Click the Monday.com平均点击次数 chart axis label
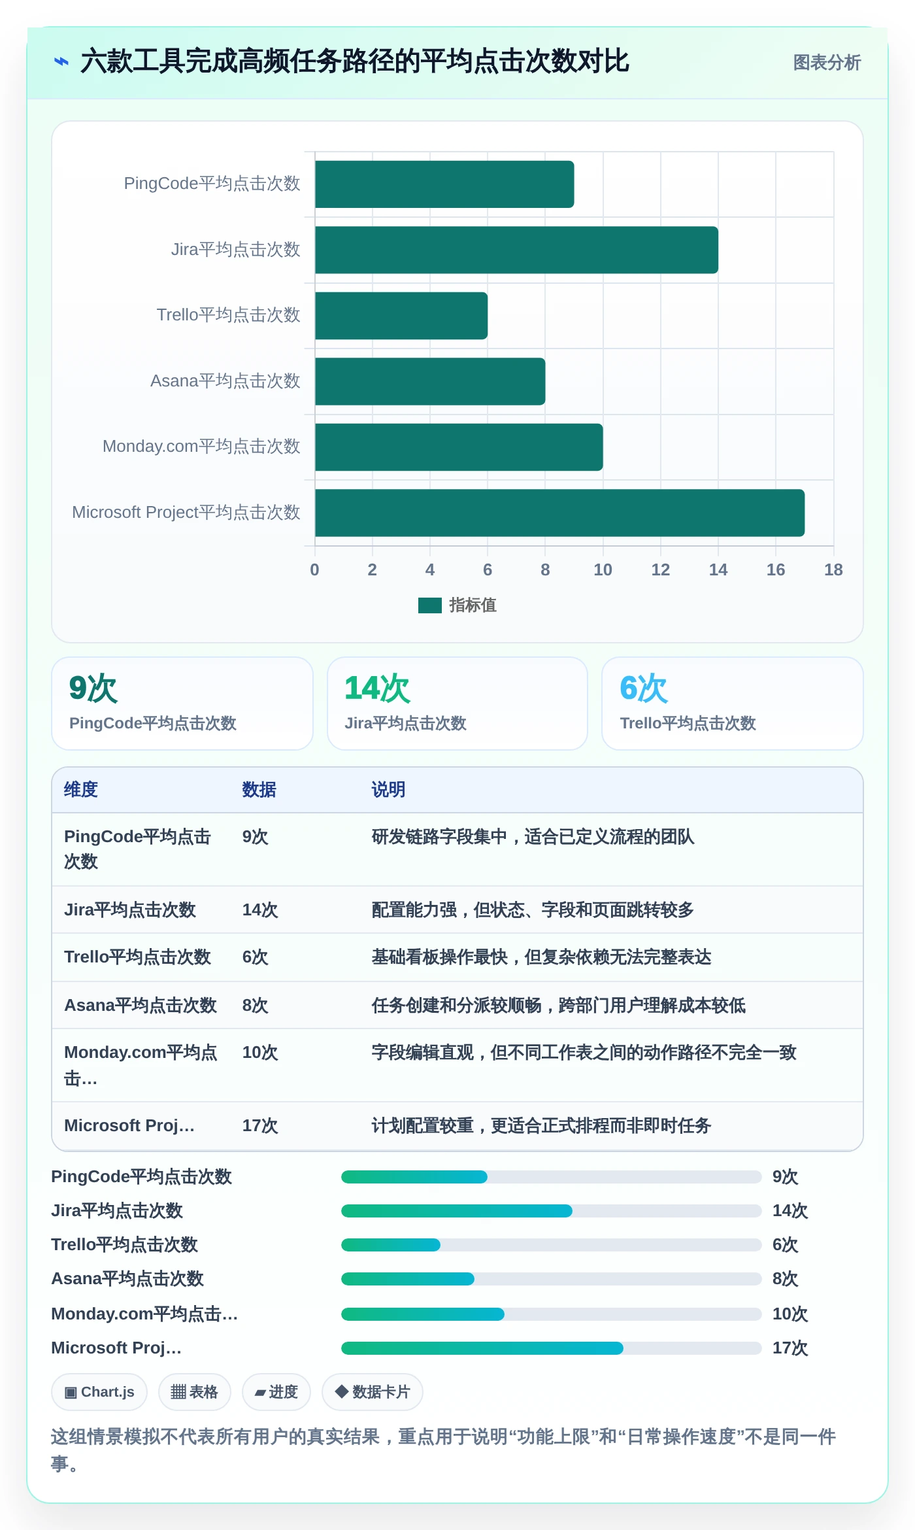This screenshot has height=1530, width=915. click(x=201, y=447)
